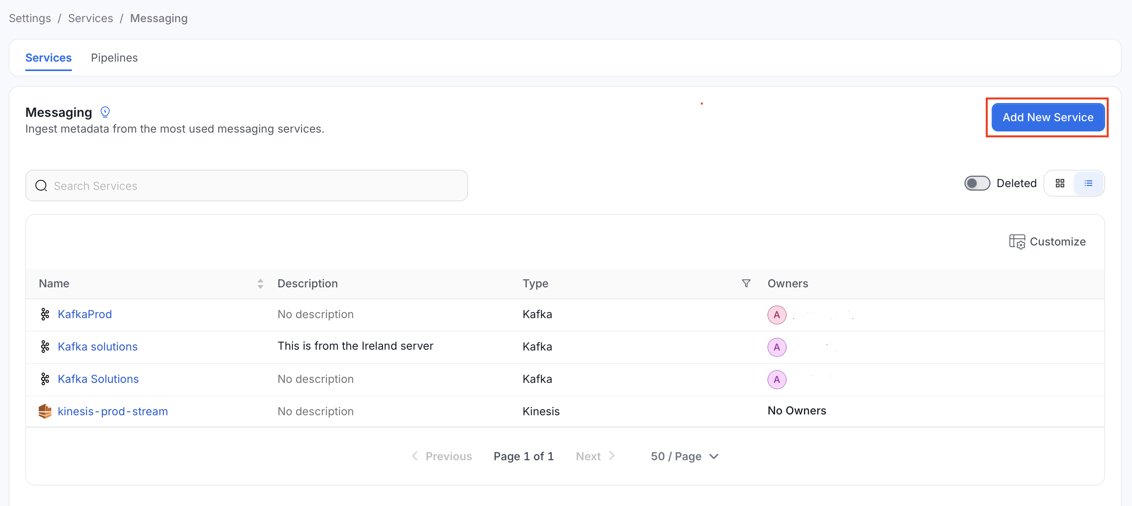Click the owner avatar in KafkaProd row

click(x=777, y=315)
